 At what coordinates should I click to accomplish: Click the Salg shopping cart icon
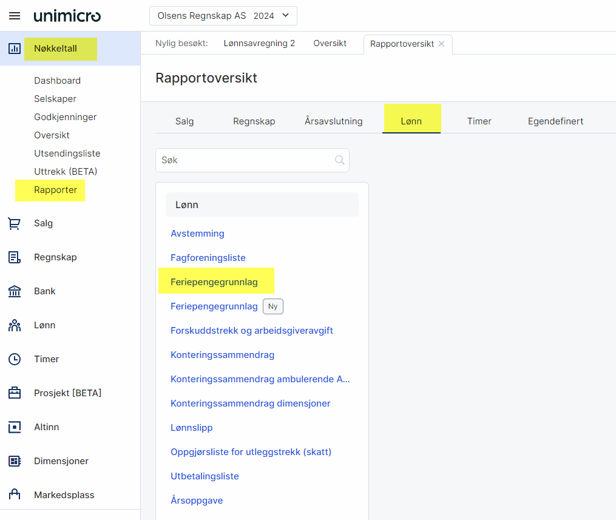(x=15, y=223)
